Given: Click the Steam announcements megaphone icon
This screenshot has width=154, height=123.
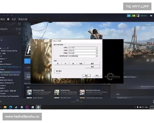Looking at the screenshot, I should coord(129,16).
